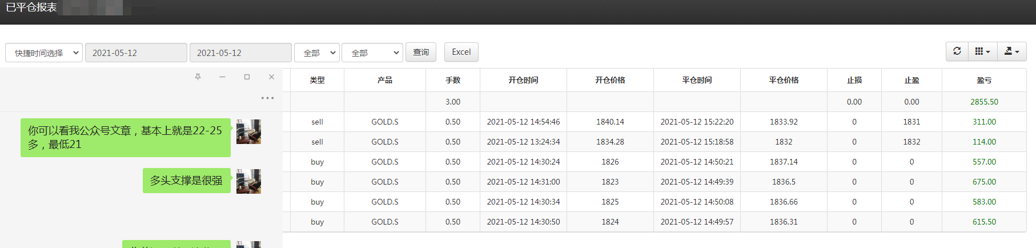The height and width of the screenshot is (248, 1036).
Task: Sort by 开仓时间 column header
Action: (523, 80)
